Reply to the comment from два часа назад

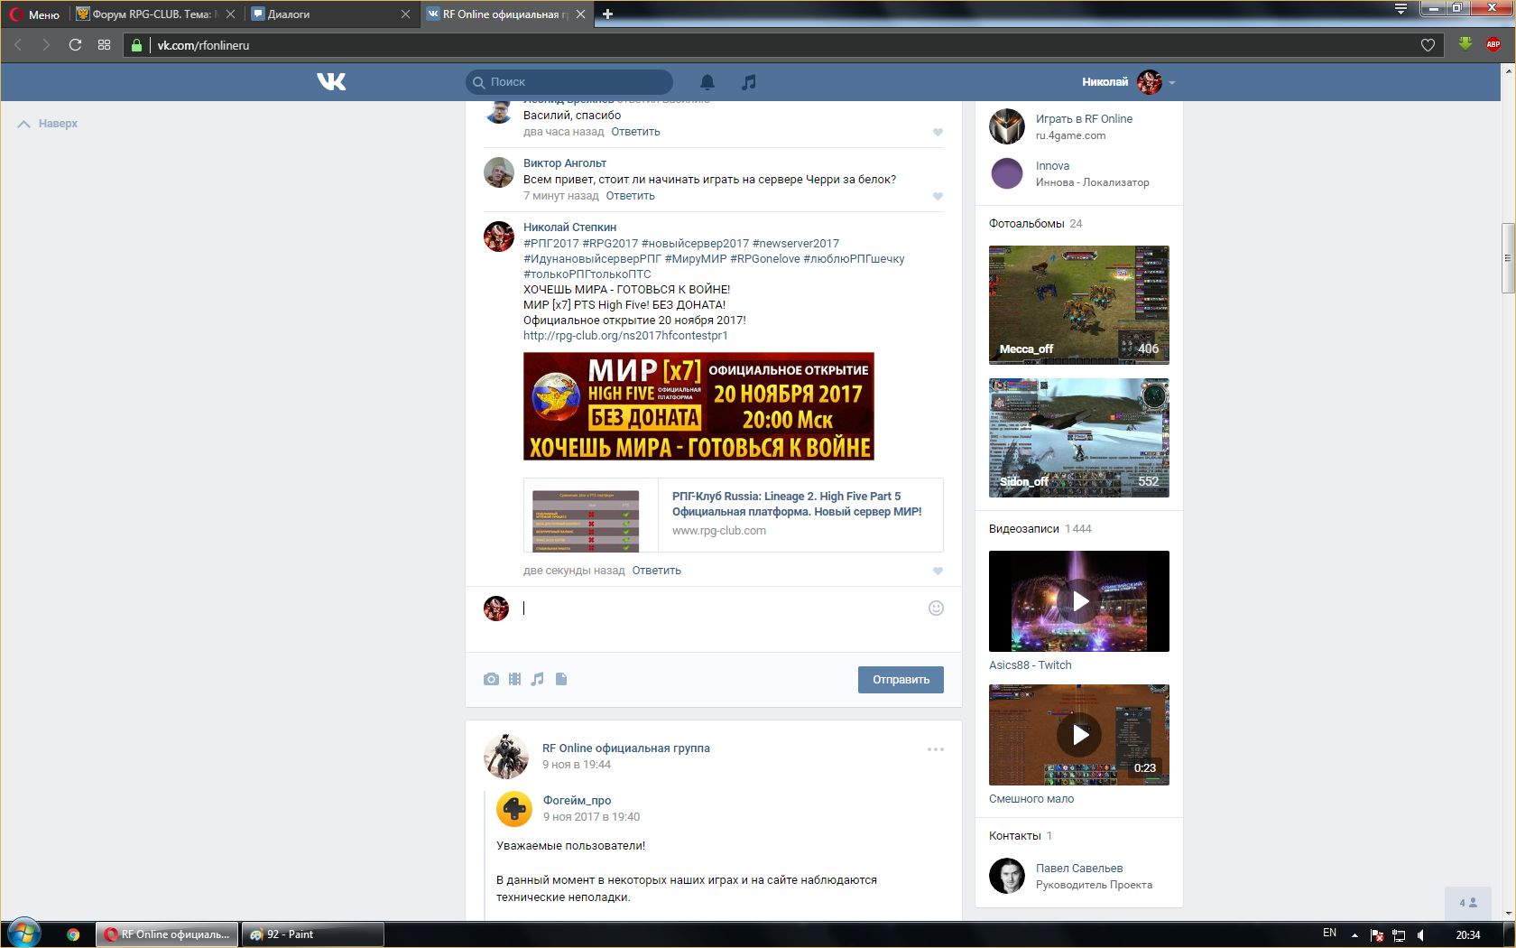[635, 132]
